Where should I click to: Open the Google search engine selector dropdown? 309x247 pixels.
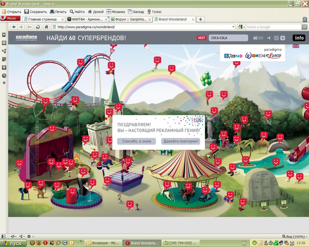click(x=242, y=27)
